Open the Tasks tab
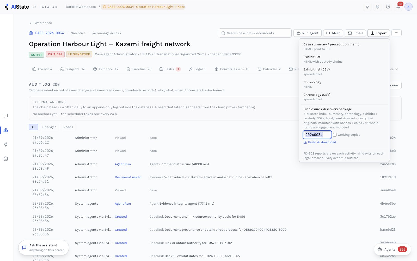Viewport: 417px width, 261px height. [170, 69]
